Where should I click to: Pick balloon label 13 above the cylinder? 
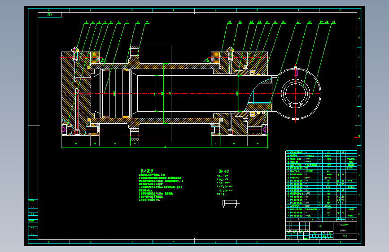click(259, 22)
